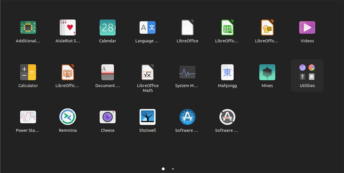Open the System Monitor
The image size is (344, 173).
click(x=187, y=72)
